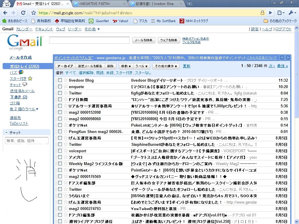Click the 迷惑メールを報告 button
Image resolution: width=299 pixels, height=224 pixels.
click(90, 66)
